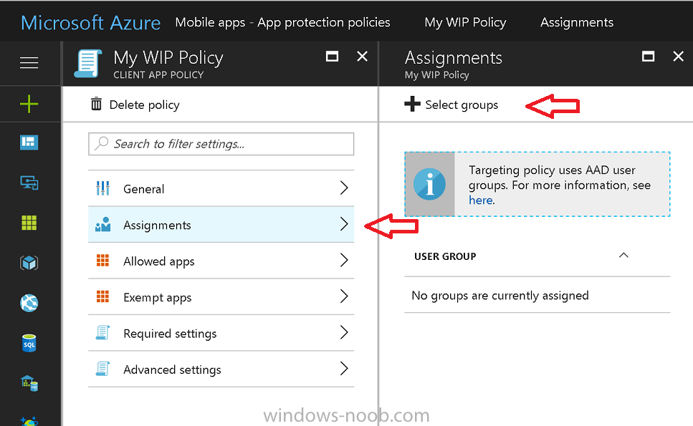Expand the Exempt apps chevron arrow
693x426 pixels.
(344, 296)
